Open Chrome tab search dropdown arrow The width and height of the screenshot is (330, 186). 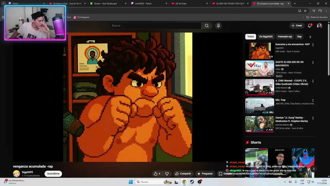(3, 3)
